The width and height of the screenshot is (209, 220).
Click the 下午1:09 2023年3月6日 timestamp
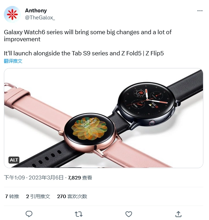point(34,178)
